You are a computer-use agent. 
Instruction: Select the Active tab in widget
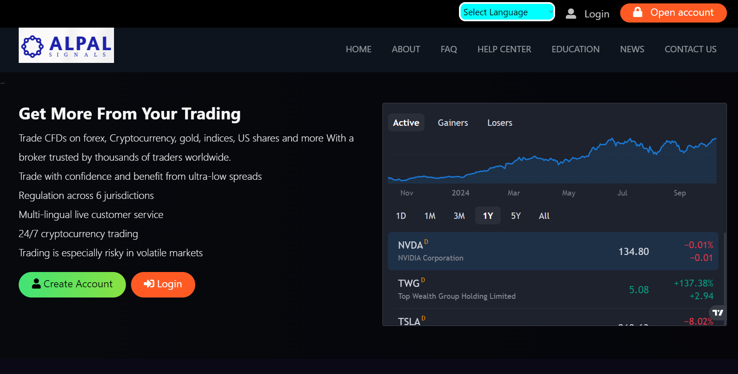pyautogui.click(x=406, y=123)
